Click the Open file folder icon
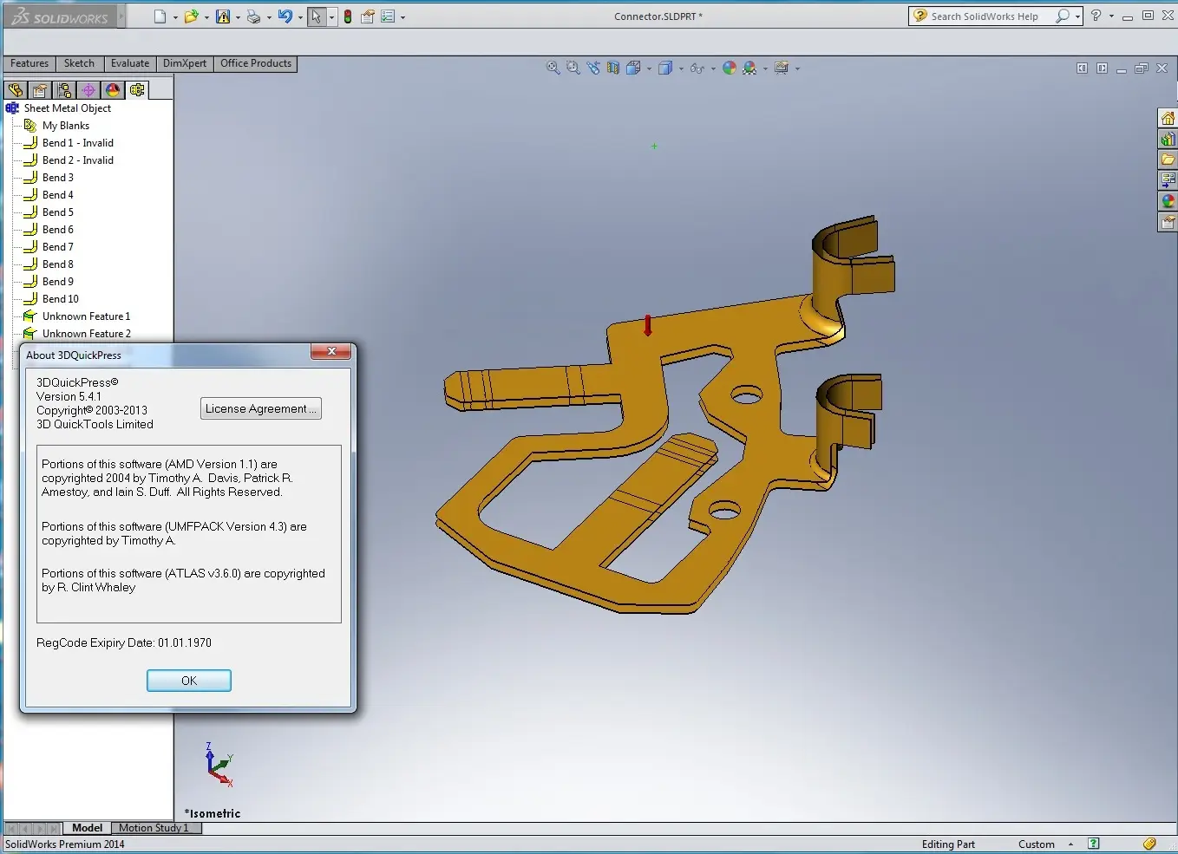This screenshot has height=854, width=1178. (x=191, y=16)
